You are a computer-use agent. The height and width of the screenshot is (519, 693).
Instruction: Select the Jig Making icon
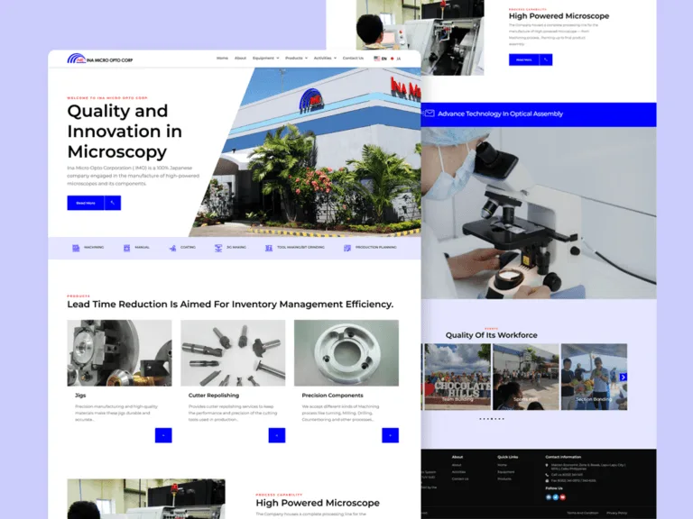[x=218, y=248]
